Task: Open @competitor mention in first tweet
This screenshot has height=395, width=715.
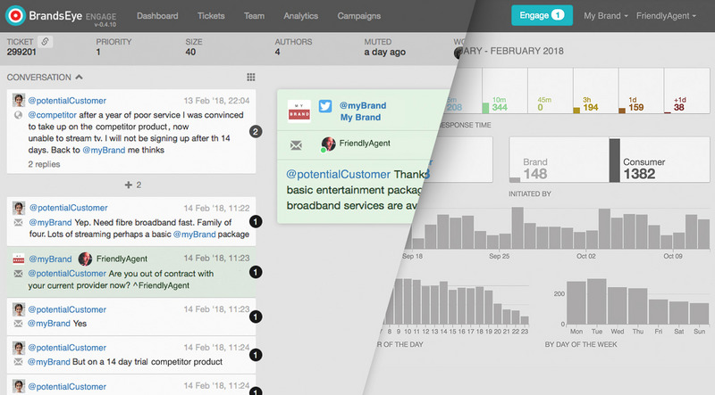Action: click(53, 115)
